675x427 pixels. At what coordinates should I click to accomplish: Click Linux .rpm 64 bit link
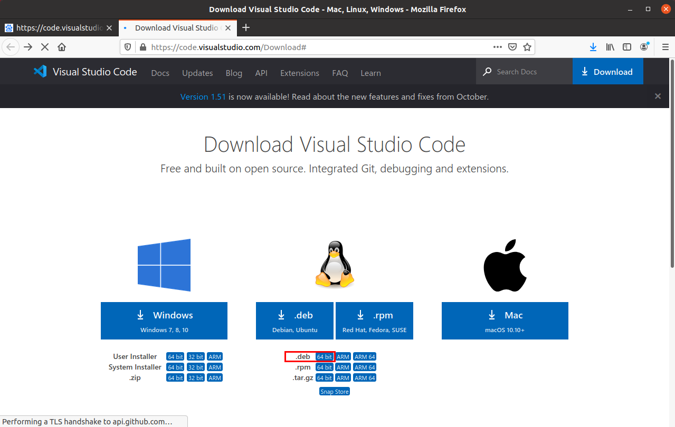tap(325, 367)
